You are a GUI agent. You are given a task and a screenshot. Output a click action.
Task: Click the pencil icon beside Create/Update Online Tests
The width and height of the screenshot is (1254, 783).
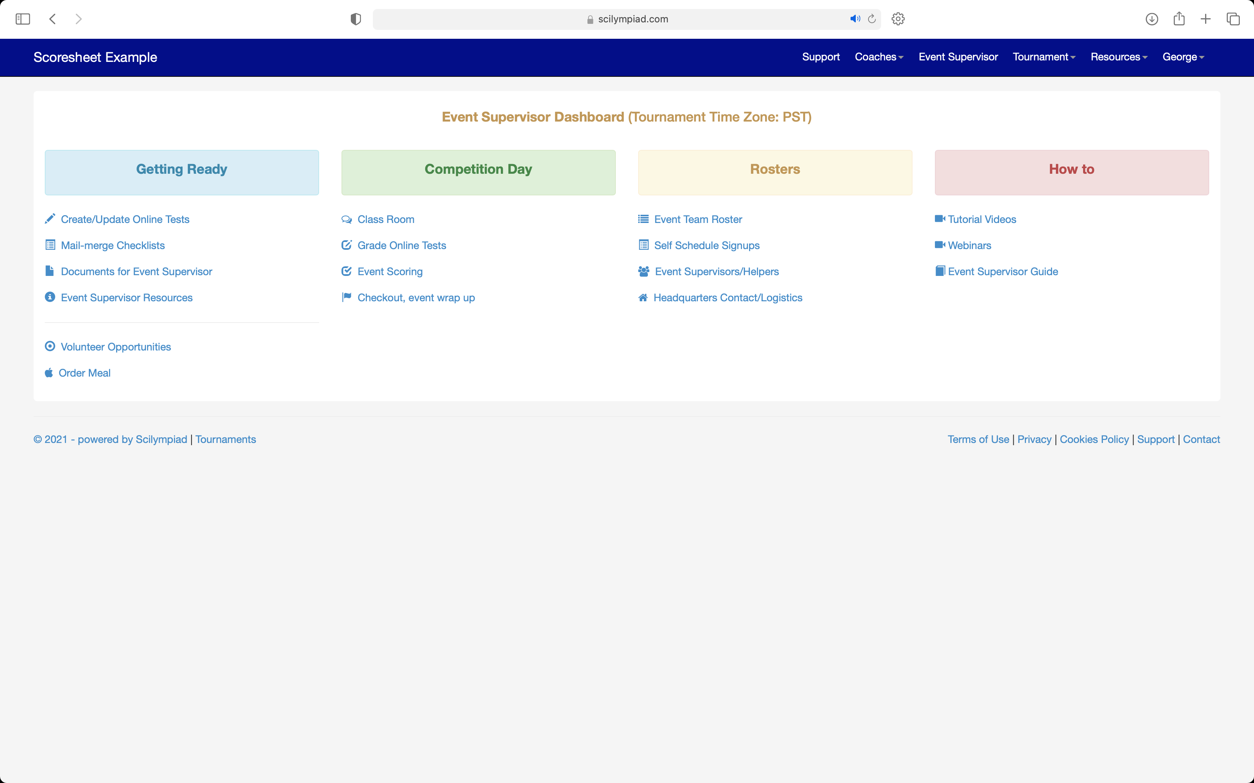50,219
